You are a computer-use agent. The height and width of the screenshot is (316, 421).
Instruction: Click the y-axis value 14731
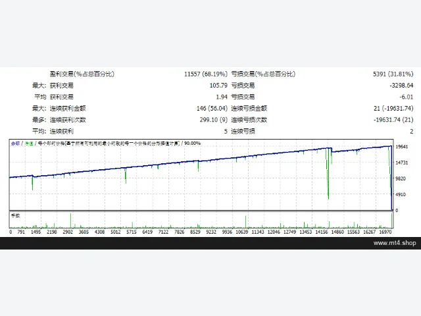click(402, 163)
